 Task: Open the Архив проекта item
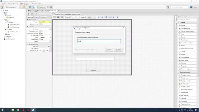(36, 4)
